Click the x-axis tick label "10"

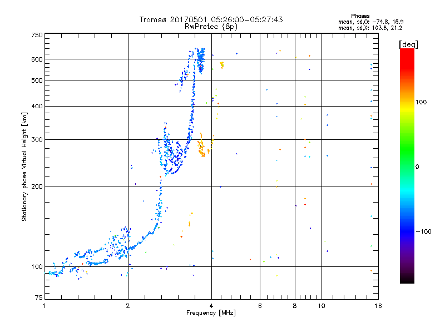322,306
